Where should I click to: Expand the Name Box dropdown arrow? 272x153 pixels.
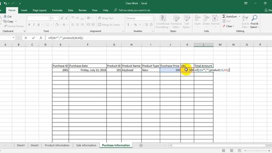point(13,38)
